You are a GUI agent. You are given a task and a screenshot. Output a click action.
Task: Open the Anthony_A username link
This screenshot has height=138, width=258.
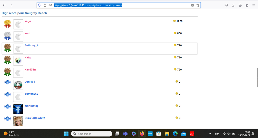tap(31, 45)
